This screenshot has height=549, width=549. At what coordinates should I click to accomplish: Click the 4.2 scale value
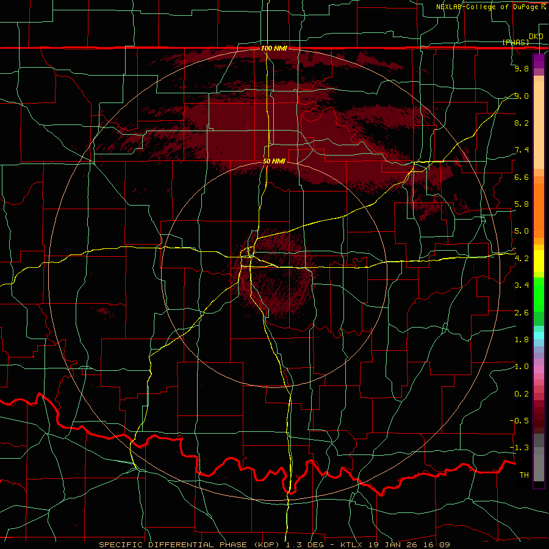[x=522, y=259]
